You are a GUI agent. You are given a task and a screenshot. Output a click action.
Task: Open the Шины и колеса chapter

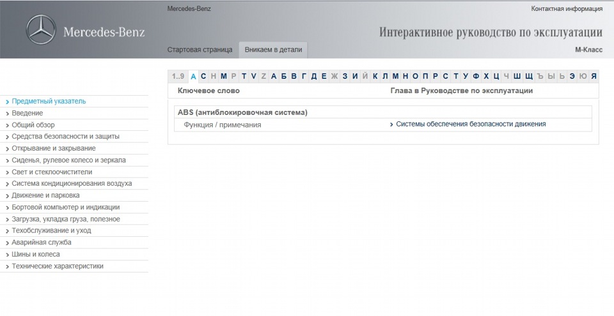coord(36,254)
